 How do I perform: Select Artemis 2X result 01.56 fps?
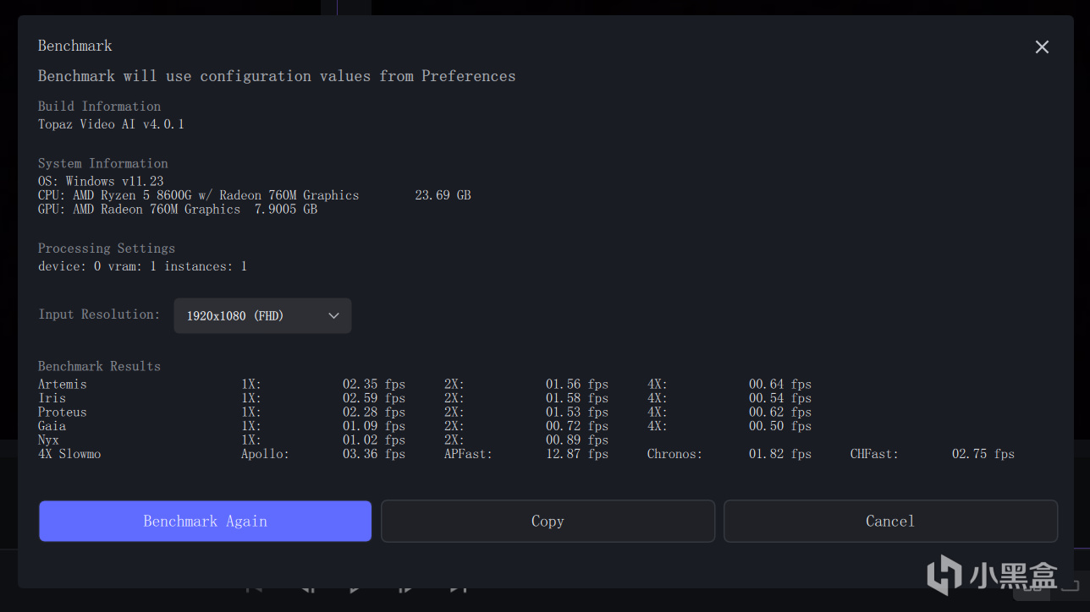pyautogui.click(x=577, y=385)
